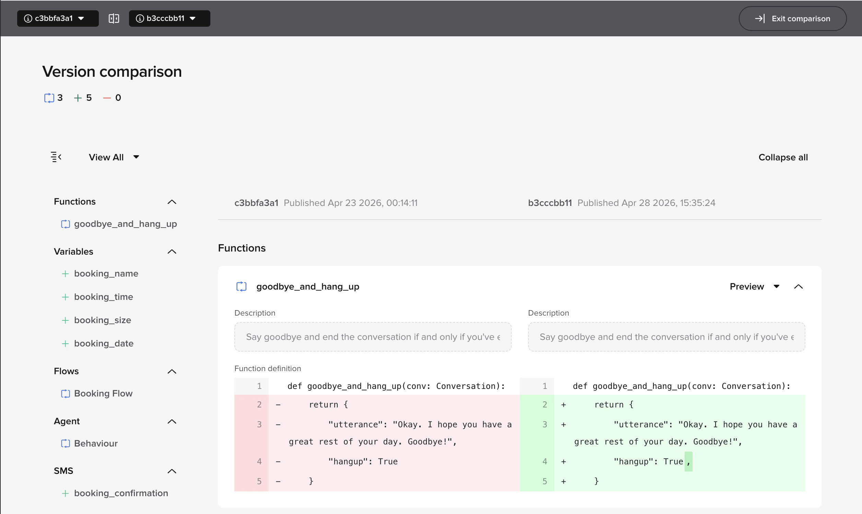Select goodbye_and_hang_up in sidebar

coord(125,224)
